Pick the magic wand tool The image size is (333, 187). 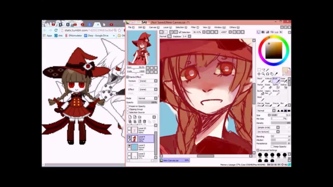click(x=268, y=70)
